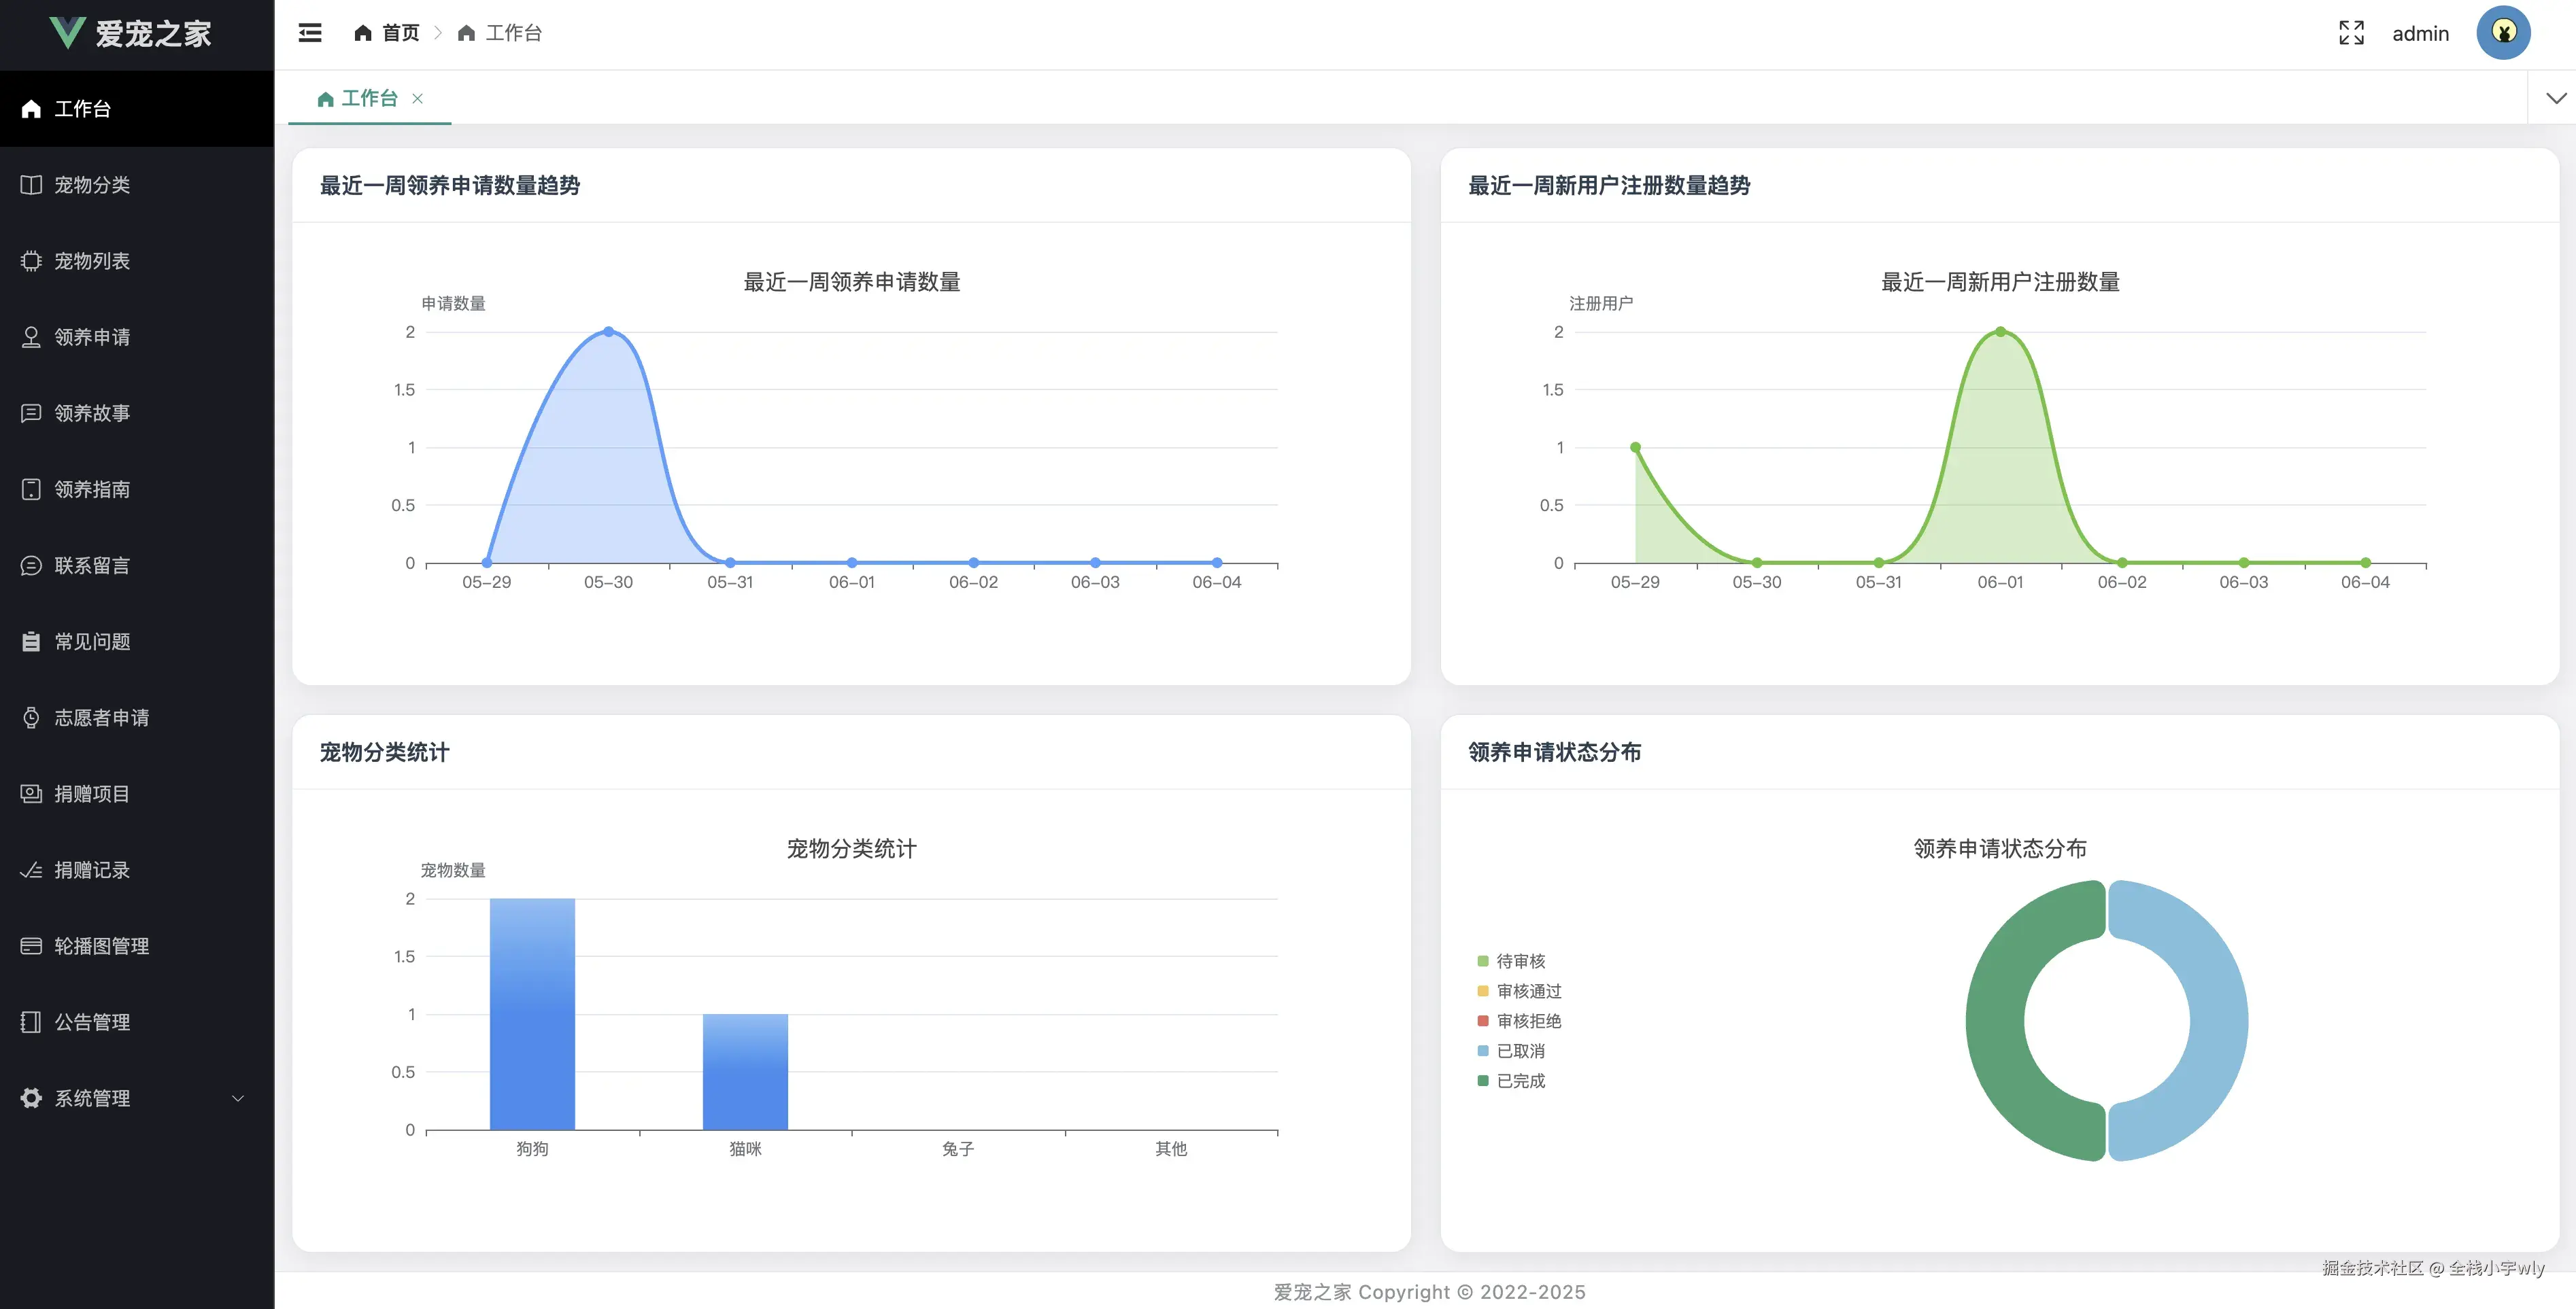
Task: Open 宠物分类 from the sidebar
Action: [92, 185]
